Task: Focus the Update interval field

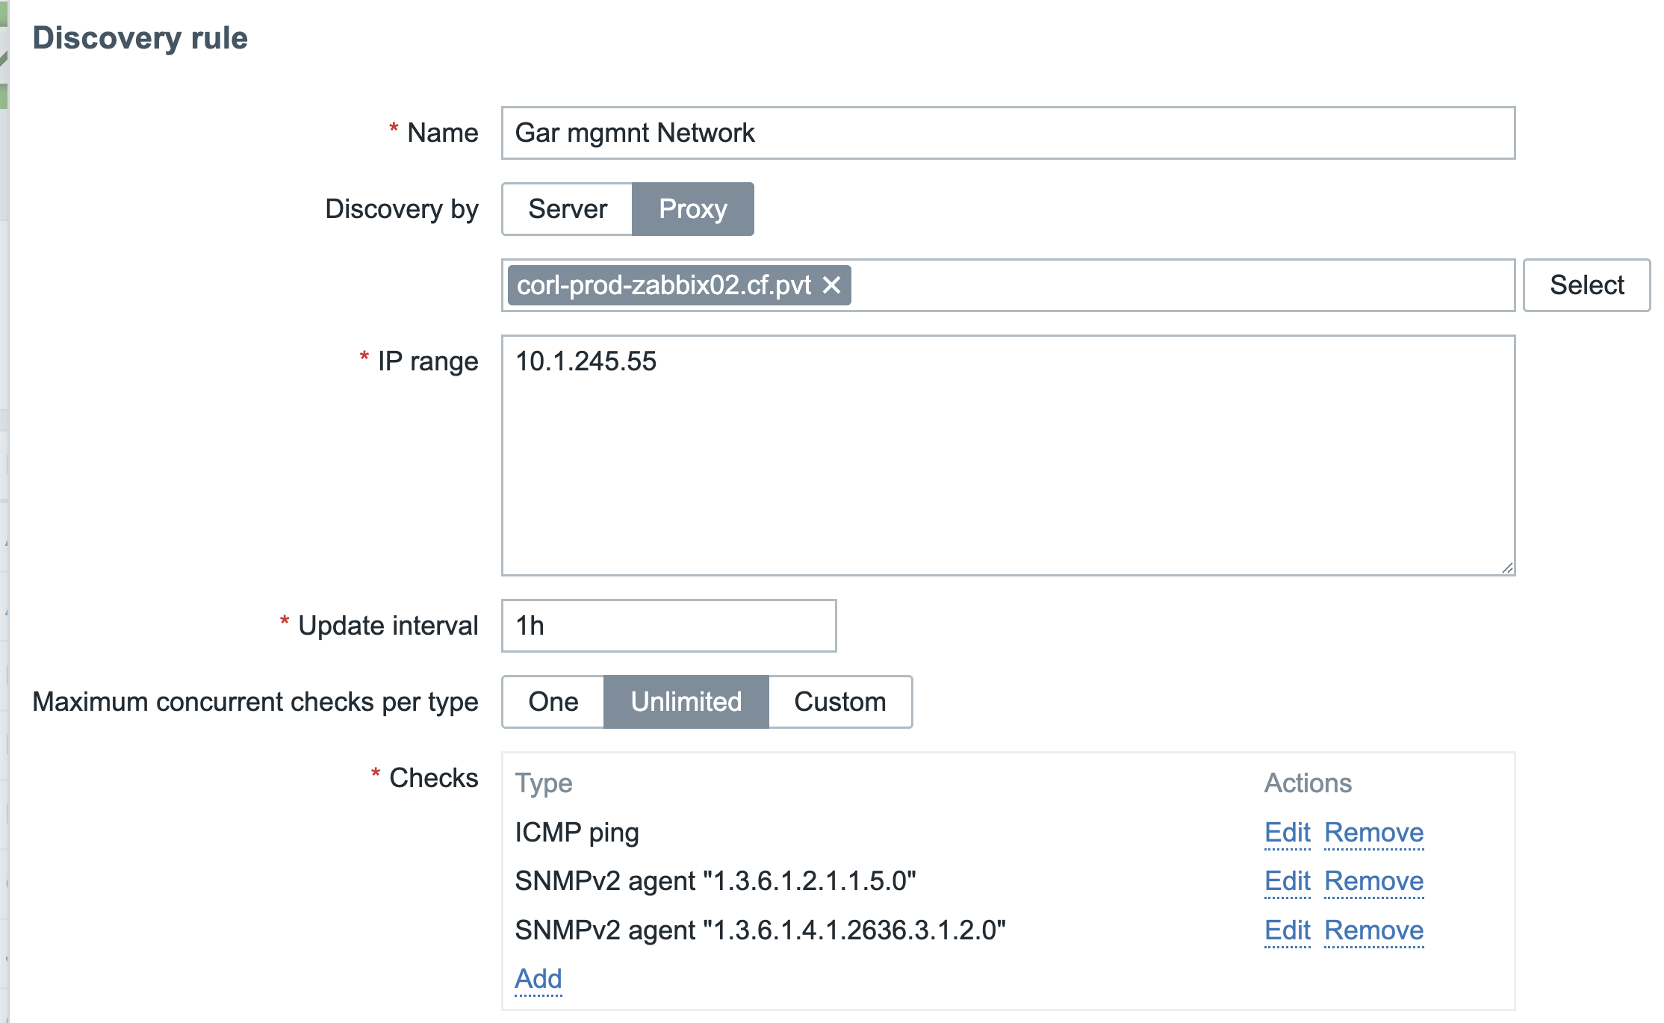Action: point(668,626)
